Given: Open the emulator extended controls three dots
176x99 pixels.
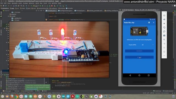Looking at the screenshot, I should tap(164, 56).
